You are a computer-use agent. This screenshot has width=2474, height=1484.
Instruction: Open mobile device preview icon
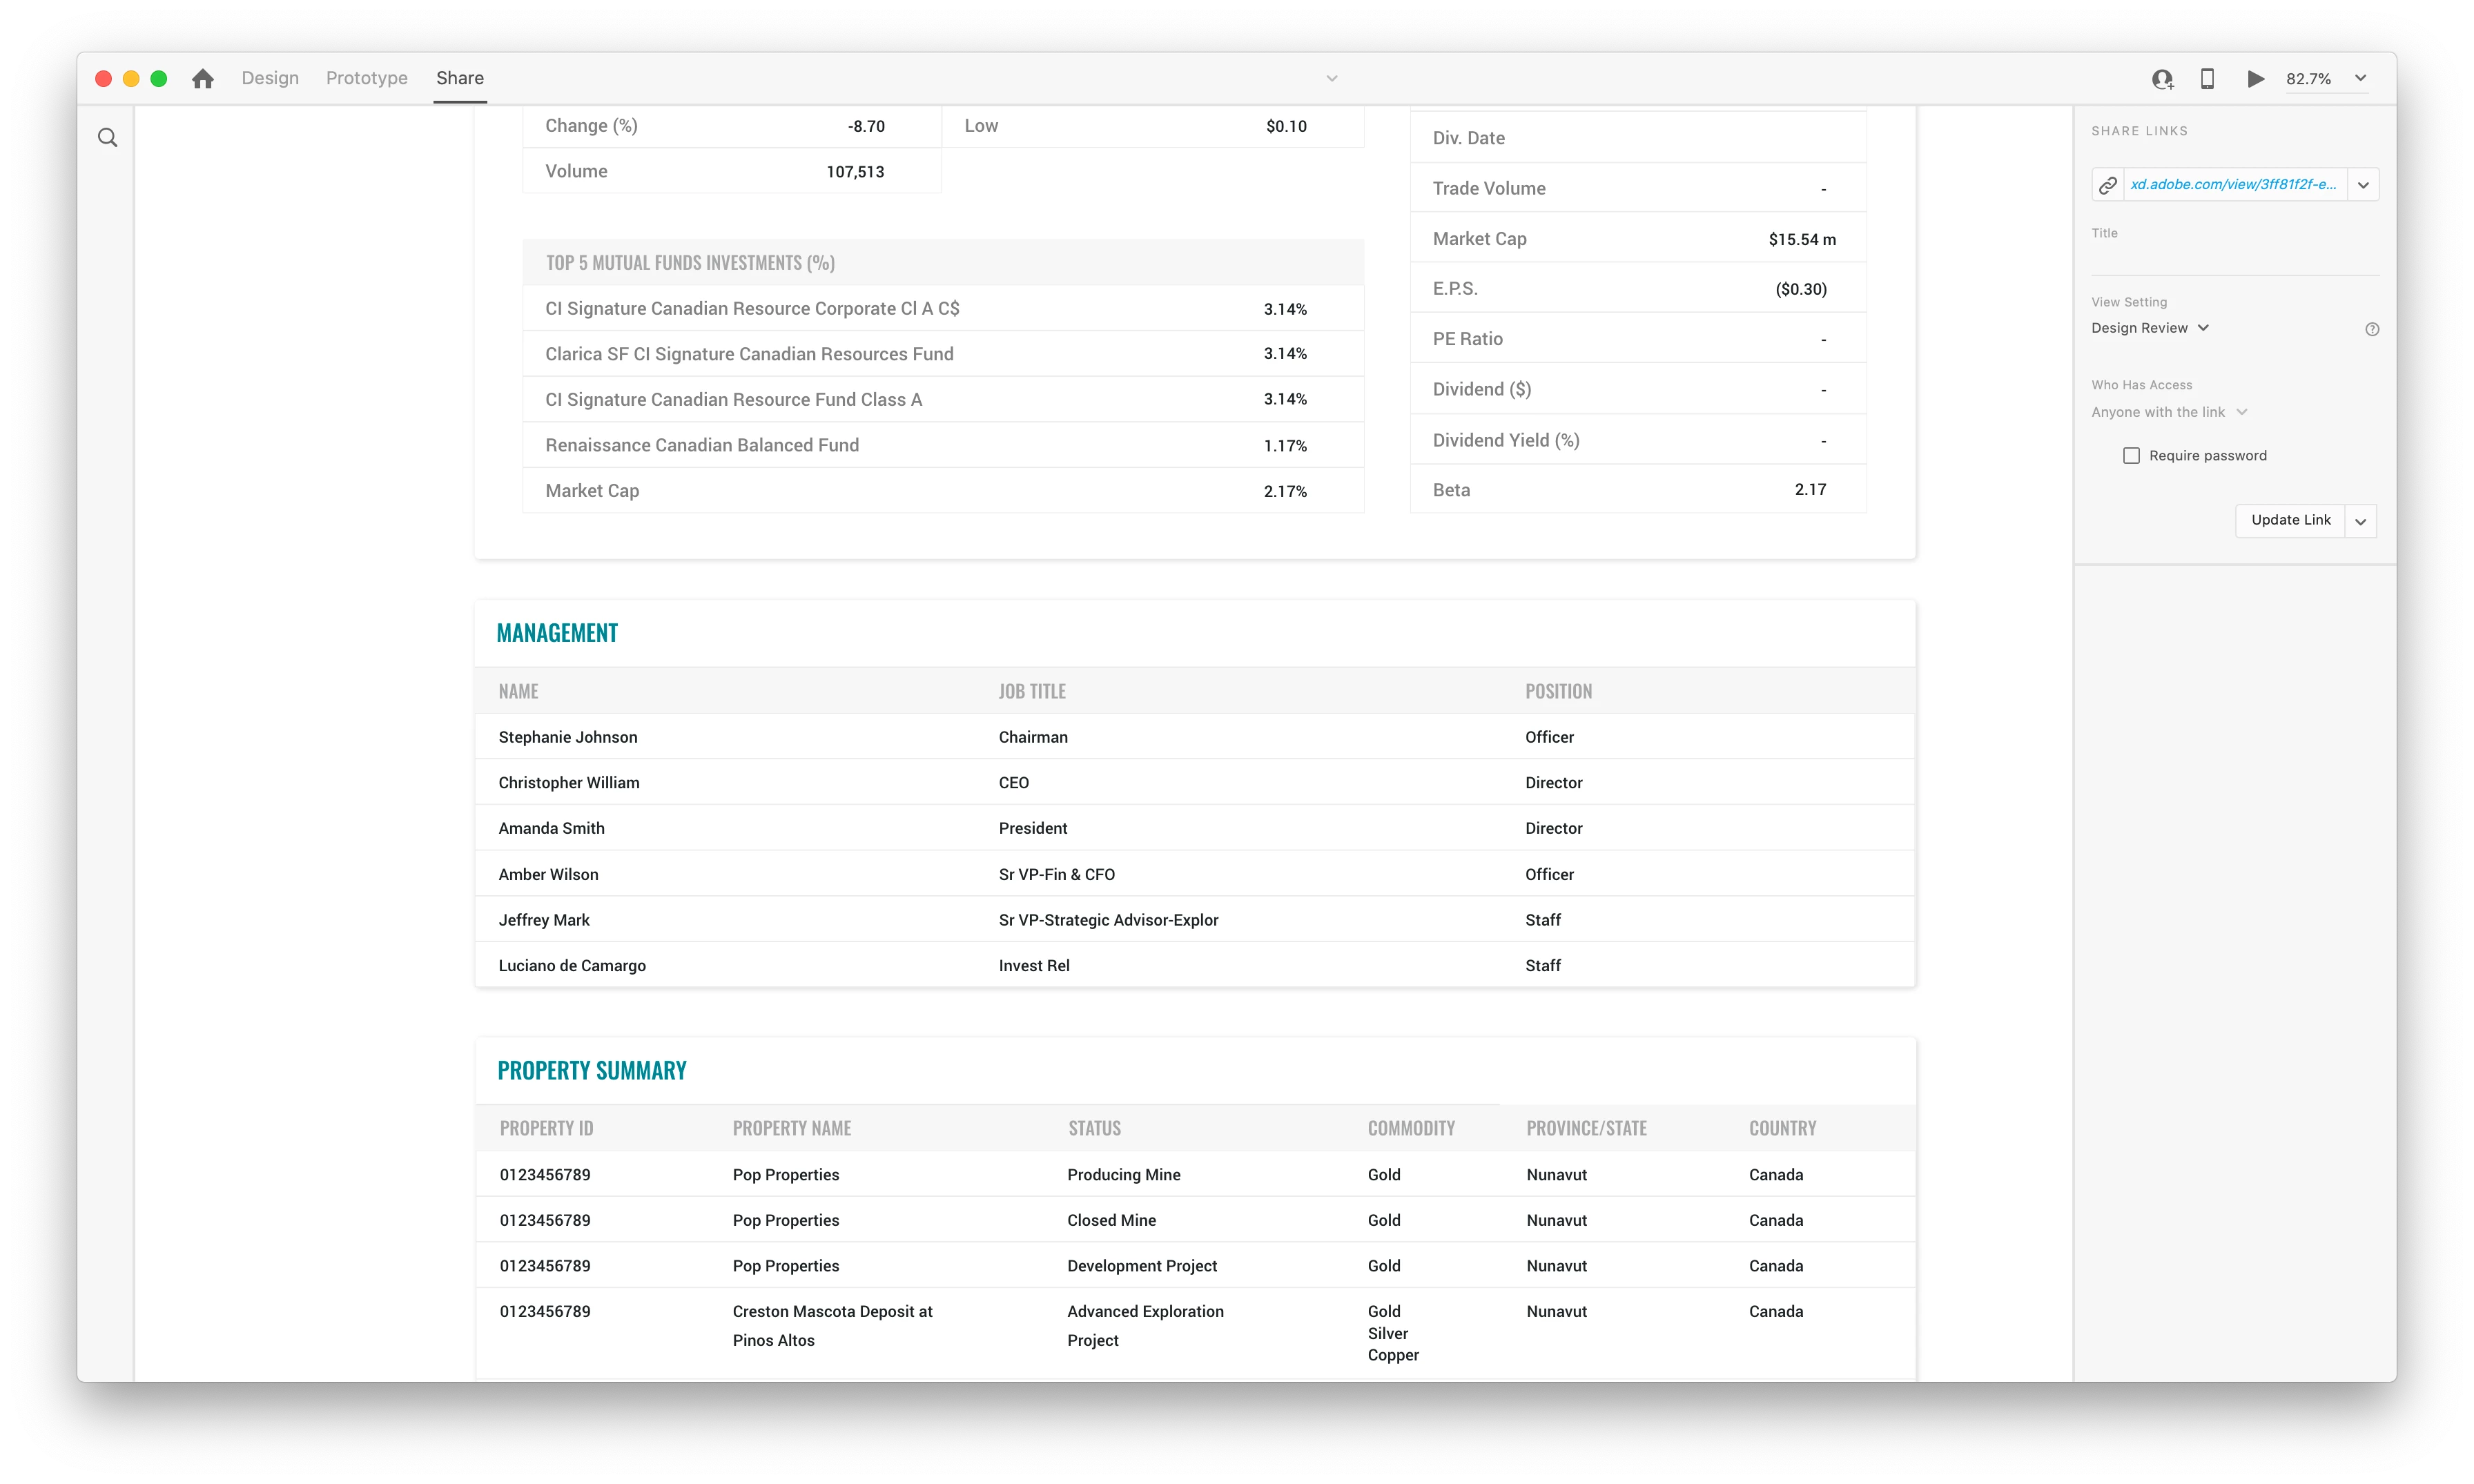point(2207,79)
